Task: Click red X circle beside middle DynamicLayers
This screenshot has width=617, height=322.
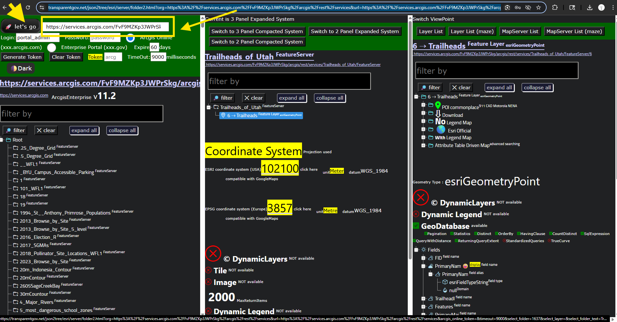Action: (213, 254)
